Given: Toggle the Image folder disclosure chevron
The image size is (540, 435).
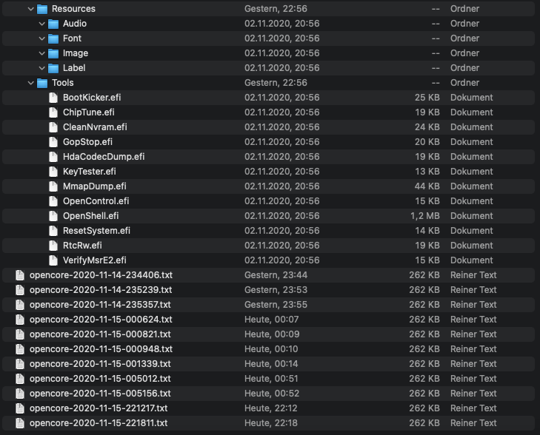Looking at the screenshot, I should pos(42,53).
